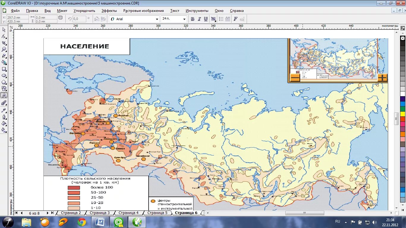Select the Crop tool
Viewport: 406px width, 228px height.
[4, 43]
